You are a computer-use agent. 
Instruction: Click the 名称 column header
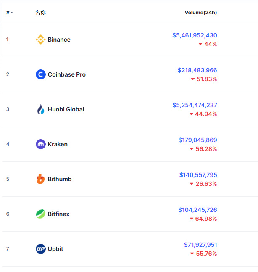pyautogui.click(x=40, y=13)
